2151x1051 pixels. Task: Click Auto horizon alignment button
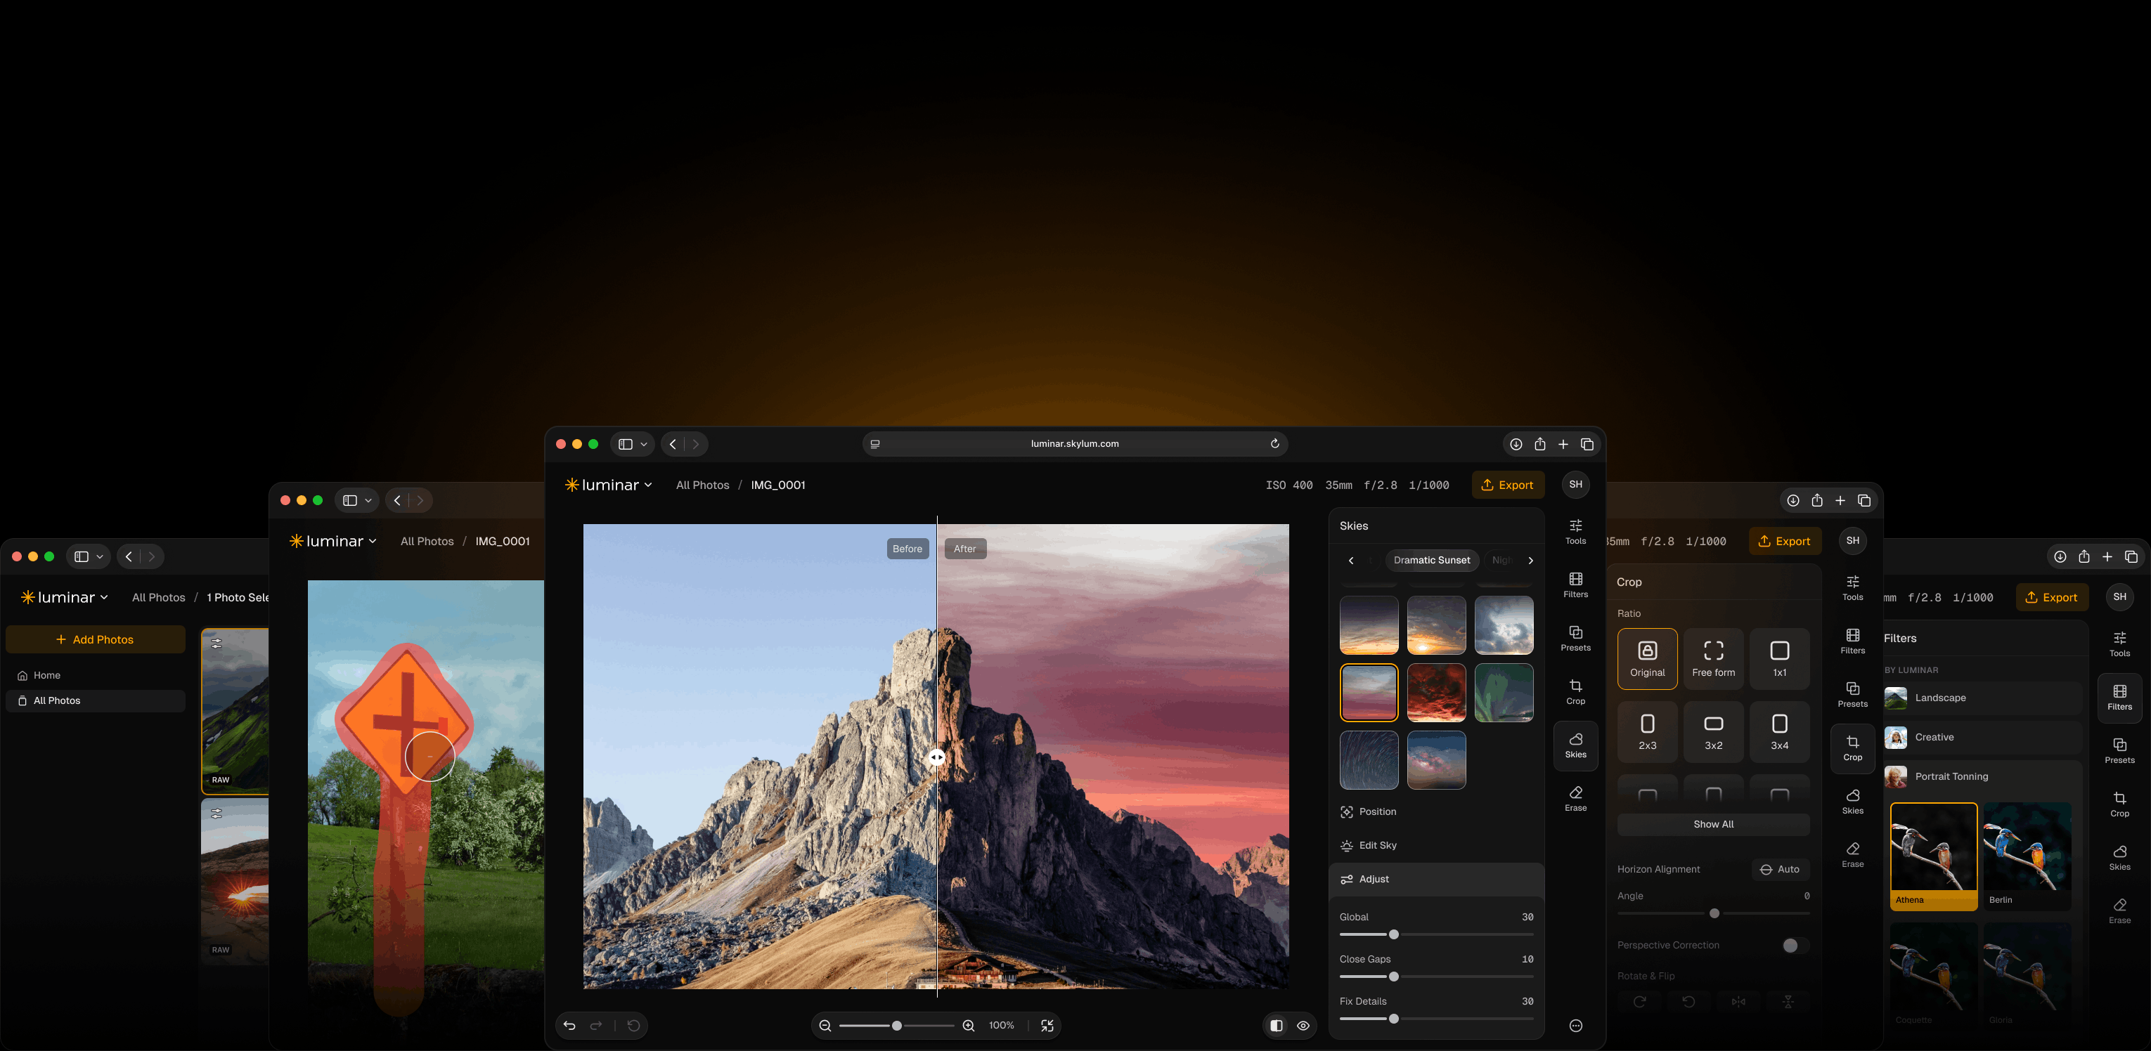click(x=1779, y=869)
